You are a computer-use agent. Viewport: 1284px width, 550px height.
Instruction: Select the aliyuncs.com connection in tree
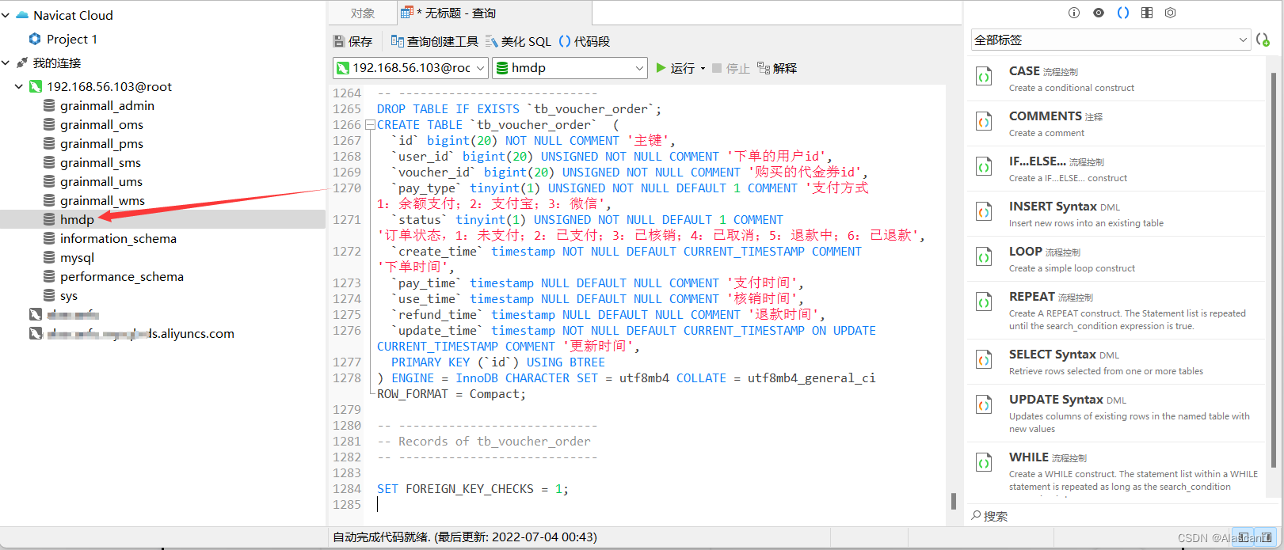[140, 333]
